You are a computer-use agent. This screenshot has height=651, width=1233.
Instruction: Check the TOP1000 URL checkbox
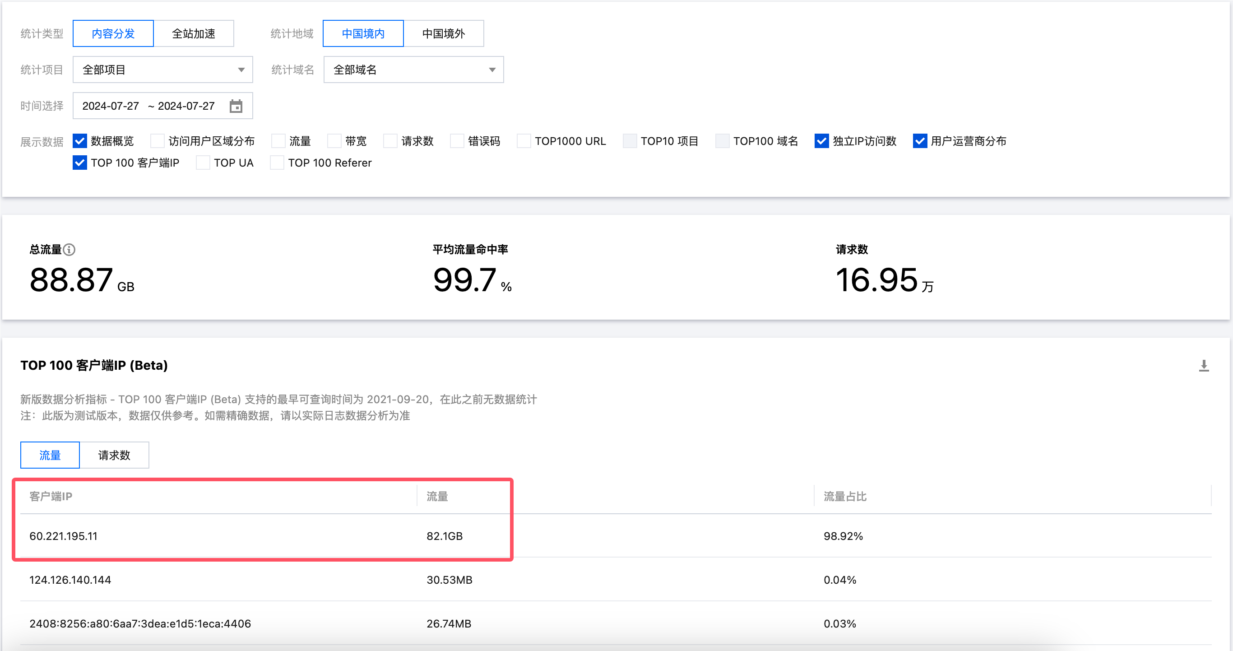pyautogui.click(x=524, y=141)
